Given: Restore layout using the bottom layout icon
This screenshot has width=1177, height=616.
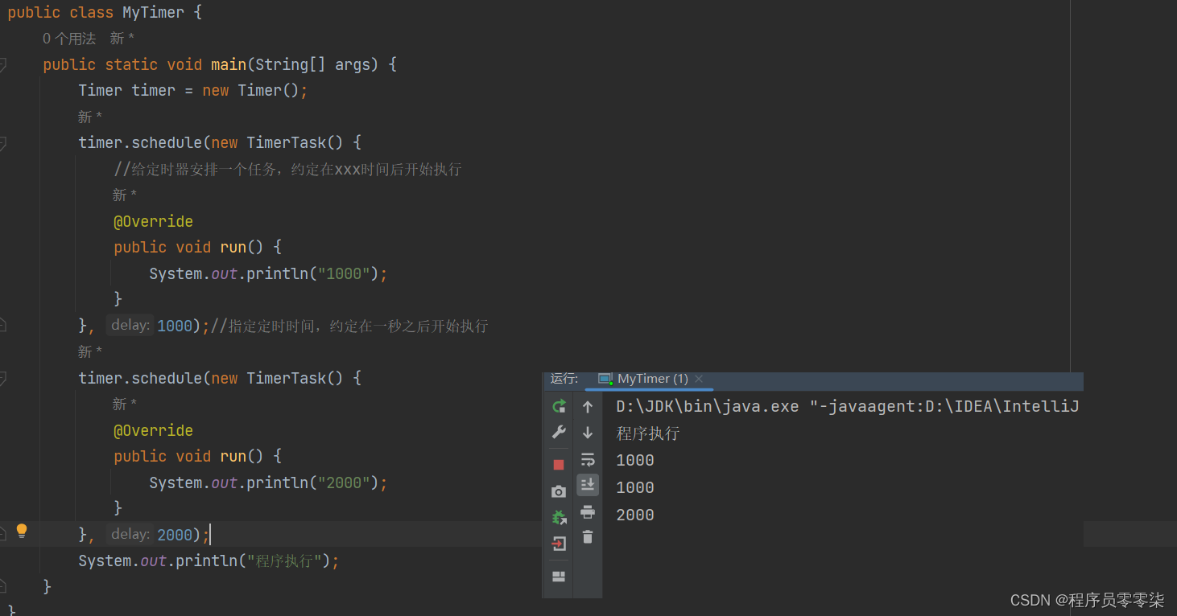Looking at the screenshot, I should pyautogui.click(x=559, y=577).
